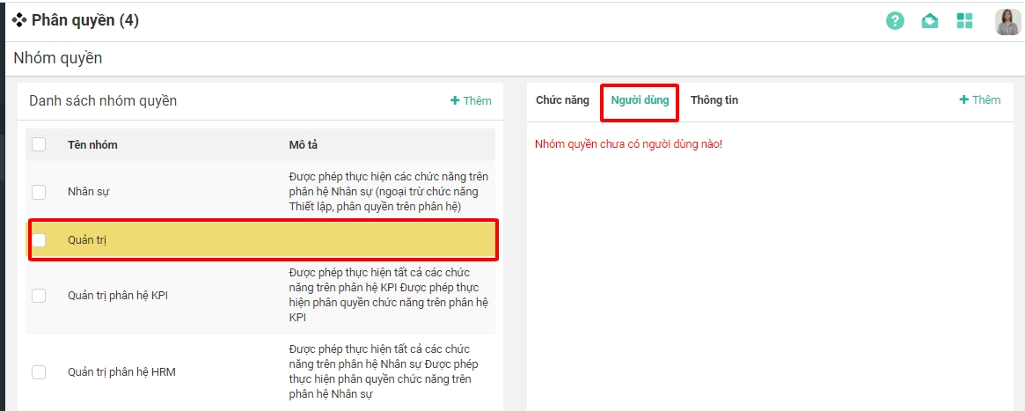The height and width of the screenshot is (411, 1025).
Task: Click the open envelope notification icon
Action: [930, 21]
